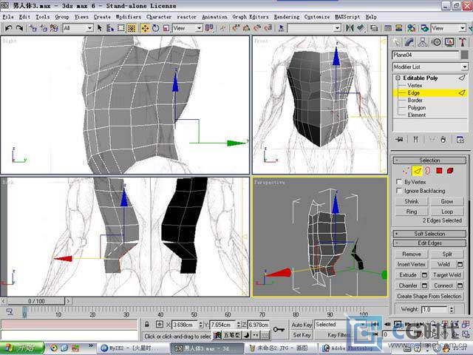
Task: Choose the Border selection level icon
Action: click(428, 171)
